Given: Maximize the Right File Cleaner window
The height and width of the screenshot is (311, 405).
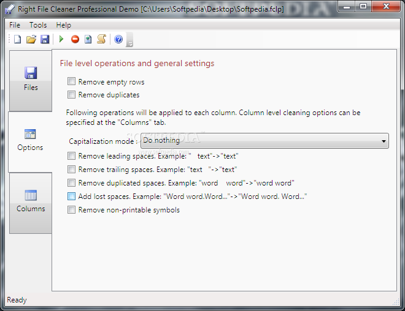Looking at the screenshot, I should click(x=363, y=7).
